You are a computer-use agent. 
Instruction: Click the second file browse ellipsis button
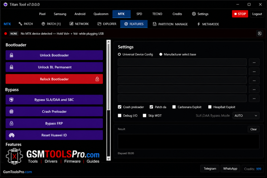click(254, 71)
